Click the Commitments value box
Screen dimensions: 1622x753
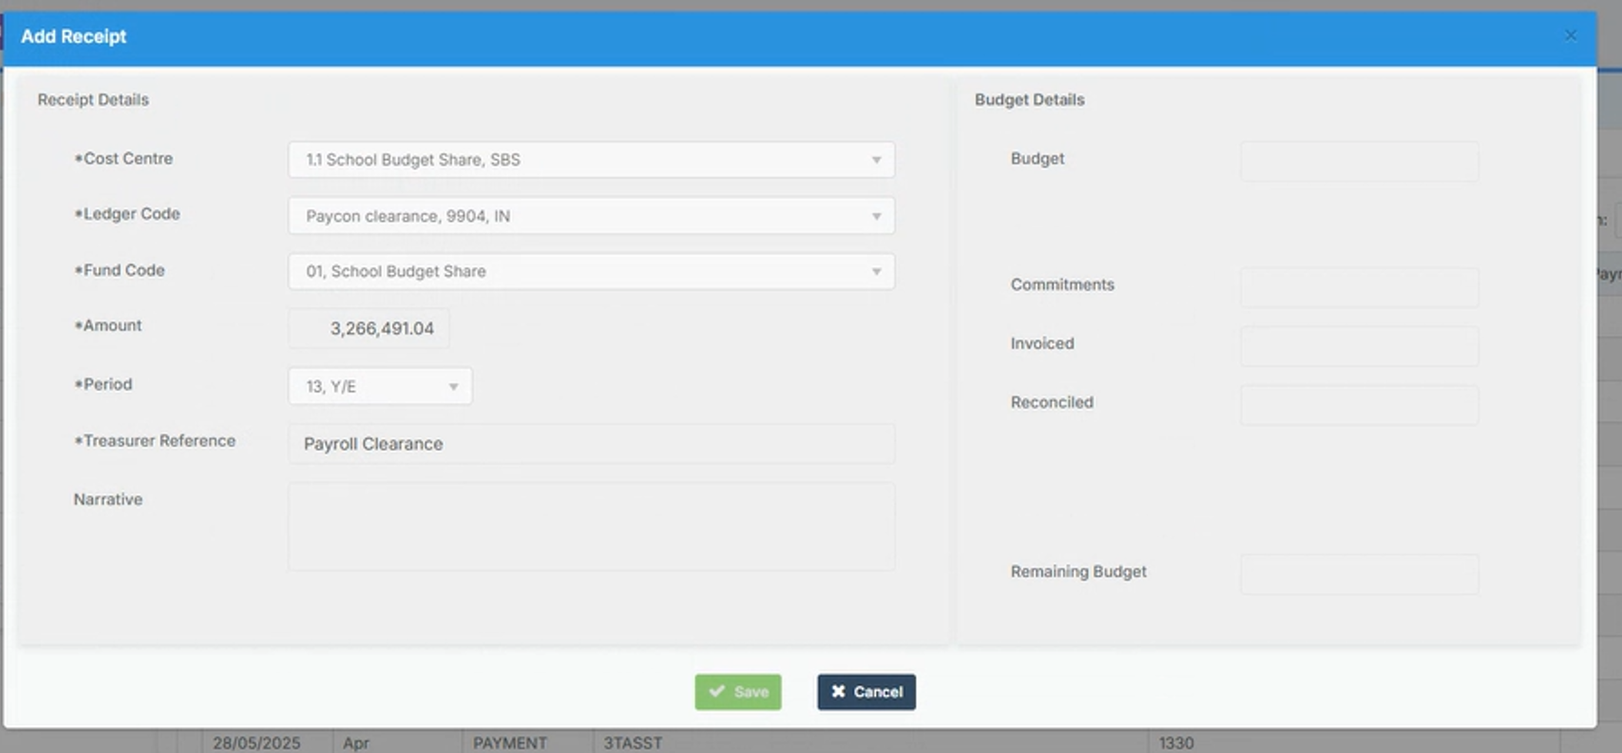(1358, 287)
